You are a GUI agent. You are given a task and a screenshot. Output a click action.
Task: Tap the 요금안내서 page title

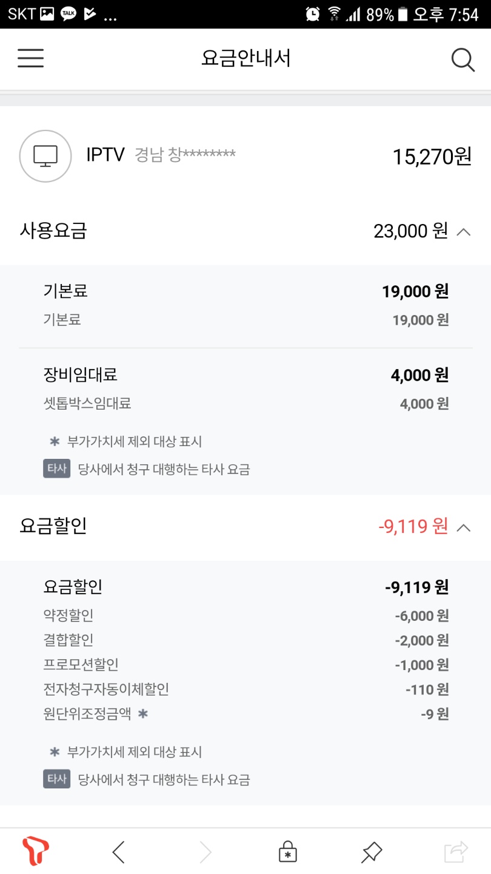click(x=245, y=59)
